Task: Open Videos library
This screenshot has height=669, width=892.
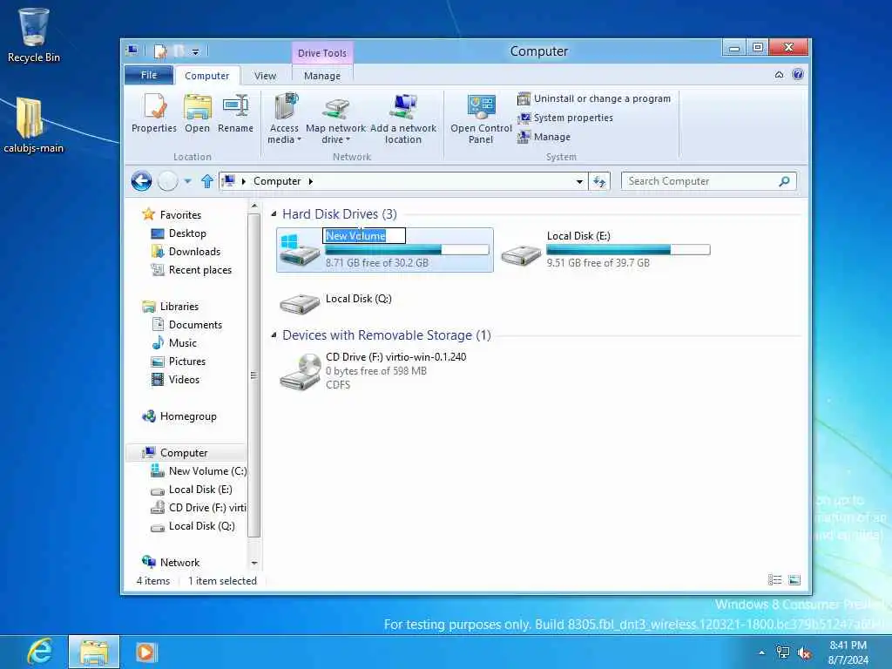Action: tap(184, 380)
